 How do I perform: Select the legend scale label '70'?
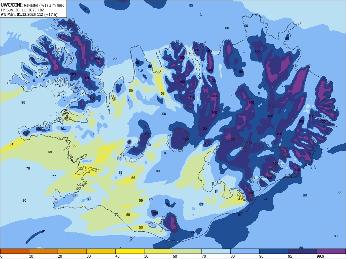pyautogui.click(x=204, y=256)
